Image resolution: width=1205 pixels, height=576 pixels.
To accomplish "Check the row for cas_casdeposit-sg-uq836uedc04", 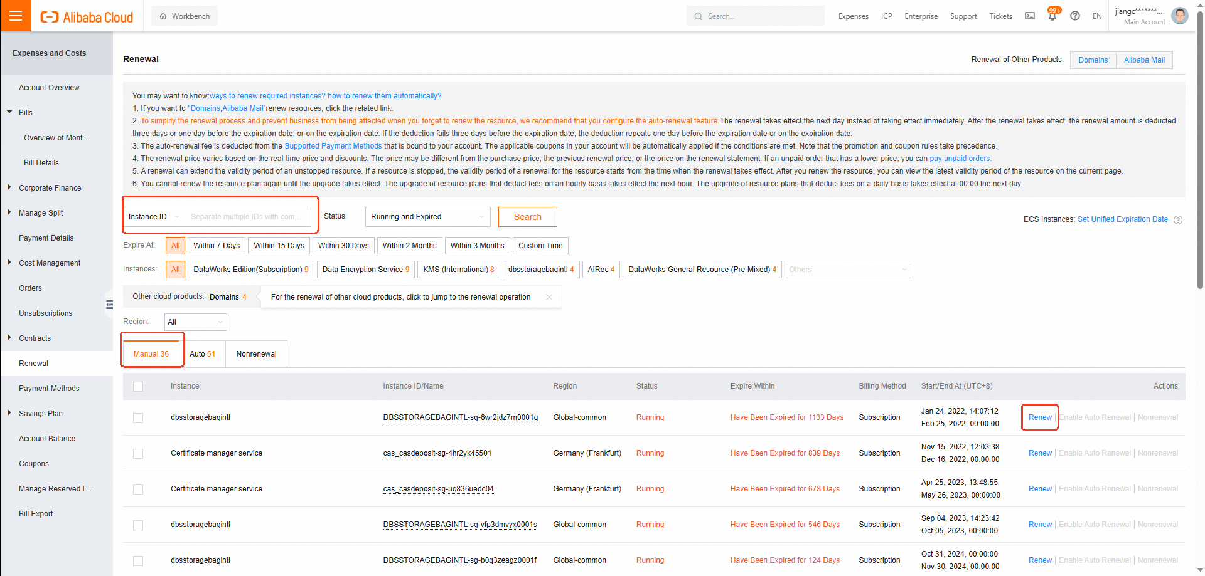I will click(x=138, y=490).
